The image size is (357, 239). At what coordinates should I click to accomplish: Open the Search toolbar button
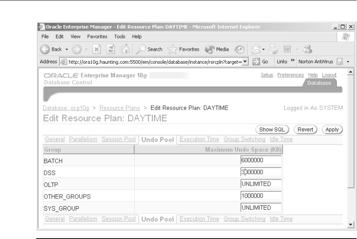149,50
